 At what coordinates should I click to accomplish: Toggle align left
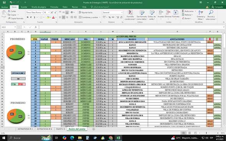click(60, 17)
